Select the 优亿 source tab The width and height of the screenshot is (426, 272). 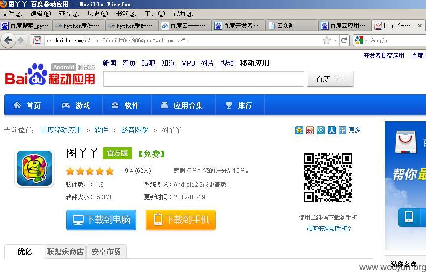point(25,252)
